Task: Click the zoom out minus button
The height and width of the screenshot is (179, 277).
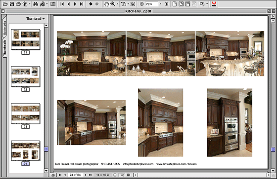Action: (x=141, y=4)
